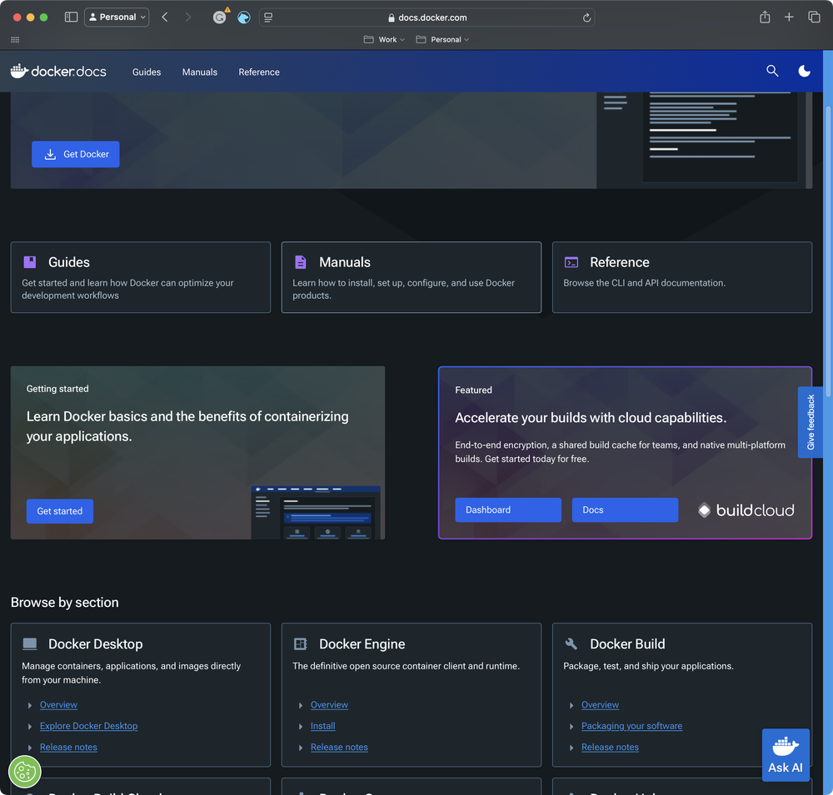Open Docker Desktop Overview link
Viewport: 833px width, 795px height.
tap(58, 705)
